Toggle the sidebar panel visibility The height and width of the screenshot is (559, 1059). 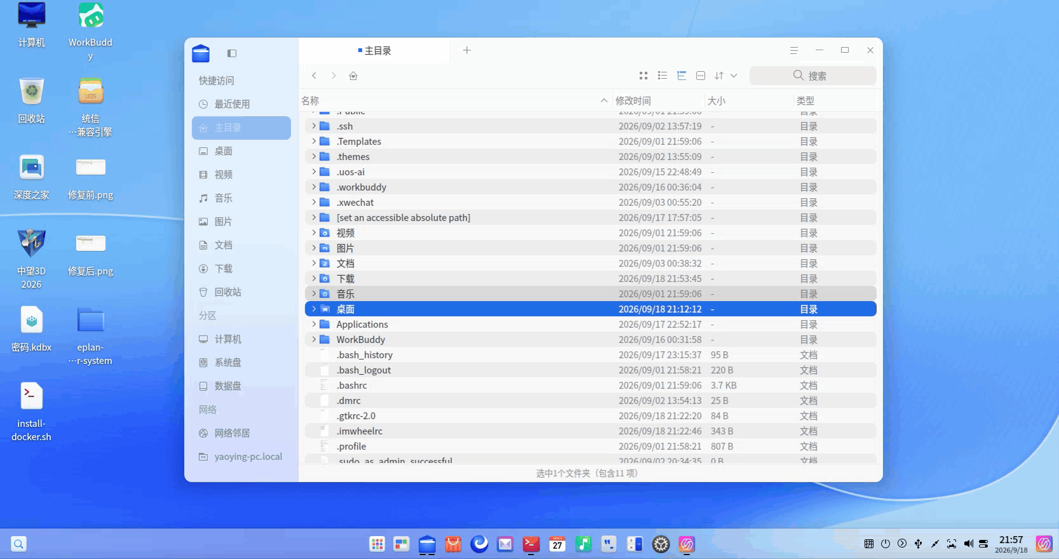[232, 53]
